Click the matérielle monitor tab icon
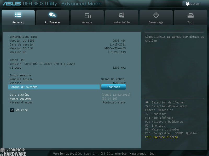The width and height of the screenshot is (209, 156). point(121,15)
